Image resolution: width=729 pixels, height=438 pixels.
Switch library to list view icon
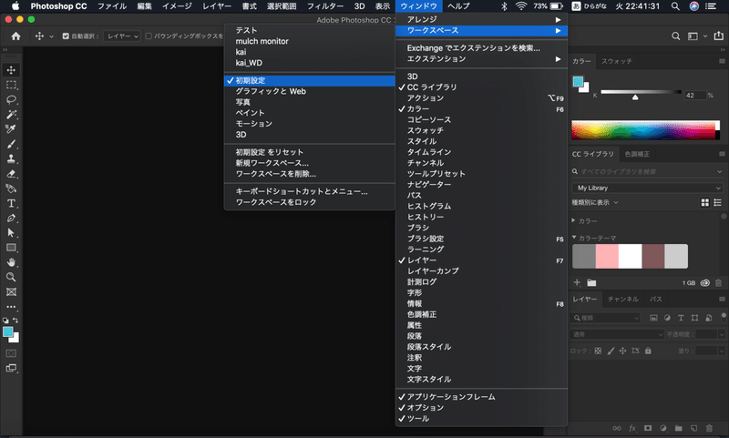point(717,202)
